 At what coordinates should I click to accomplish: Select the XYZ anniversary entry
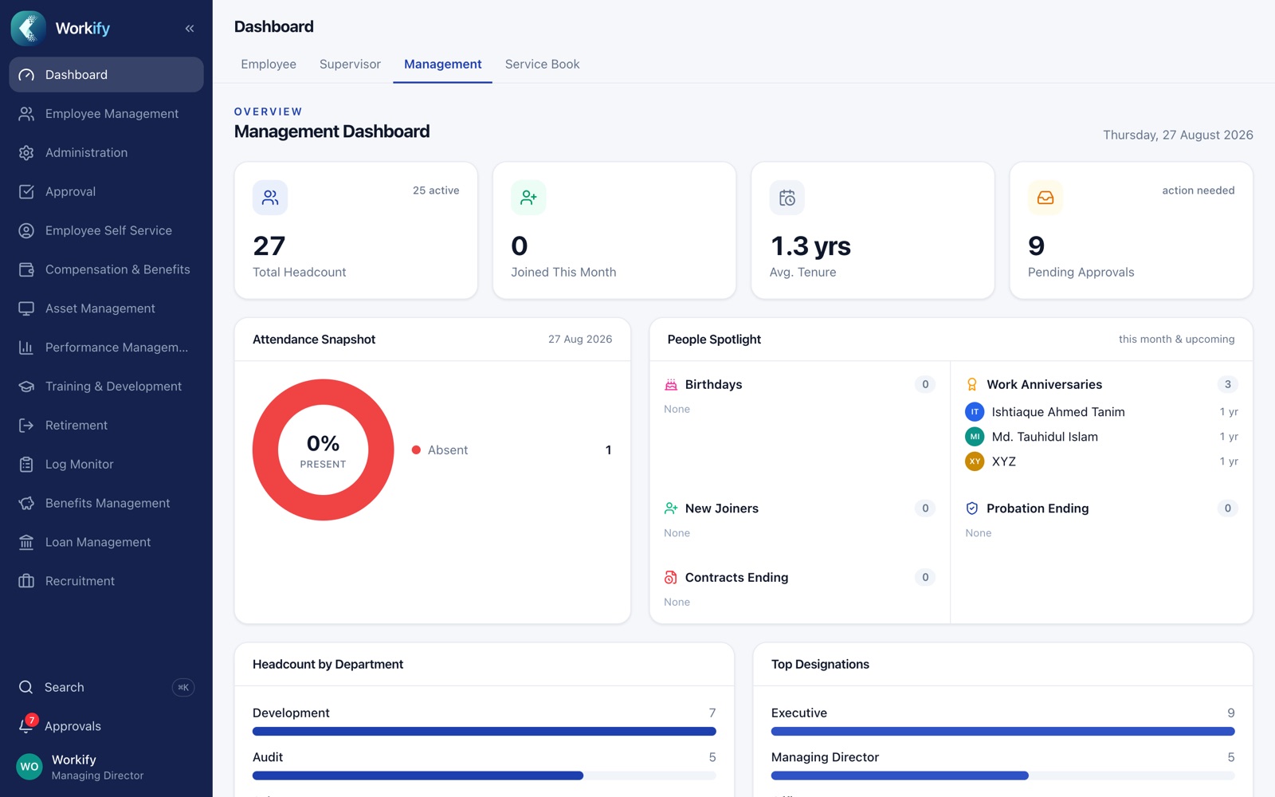(x=1101, y=461)
